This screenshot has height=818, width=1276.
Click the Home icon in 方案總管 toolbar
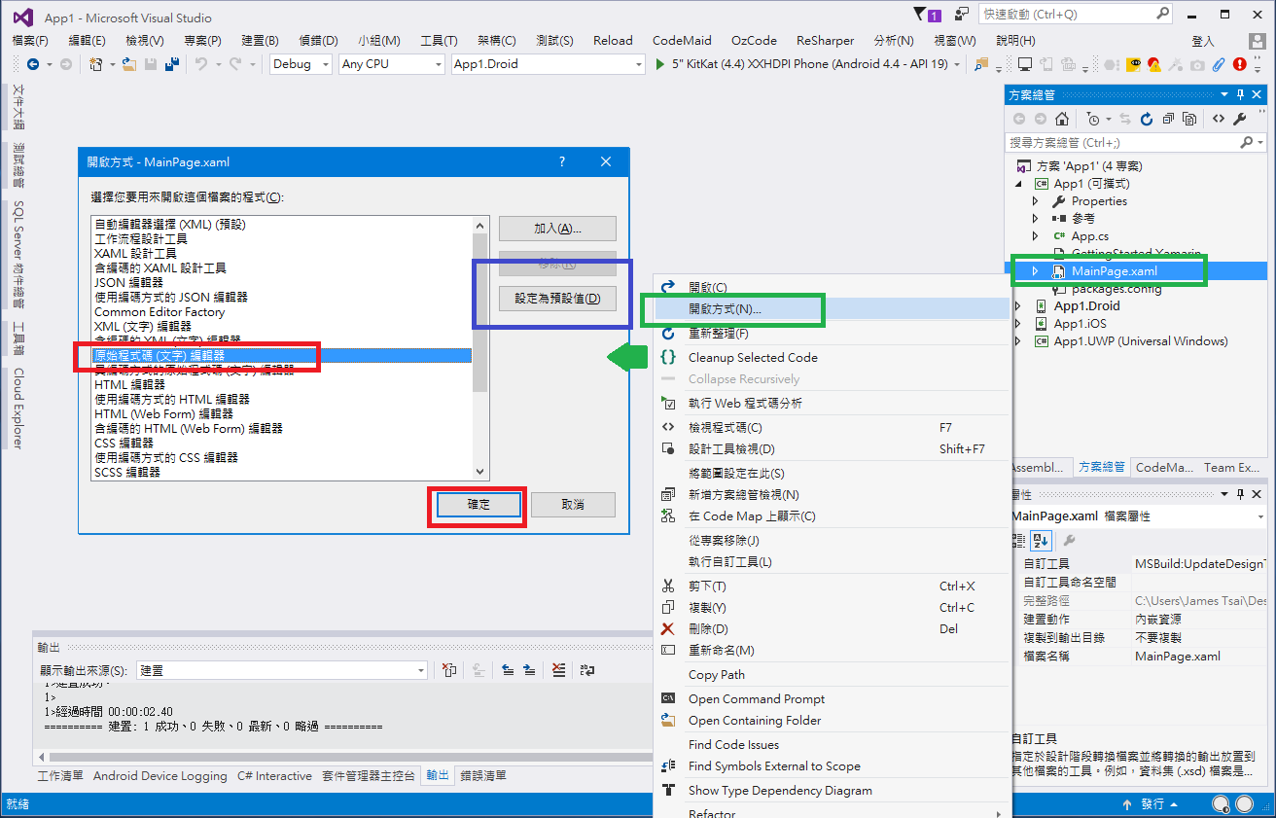[x=1062, y=119]
